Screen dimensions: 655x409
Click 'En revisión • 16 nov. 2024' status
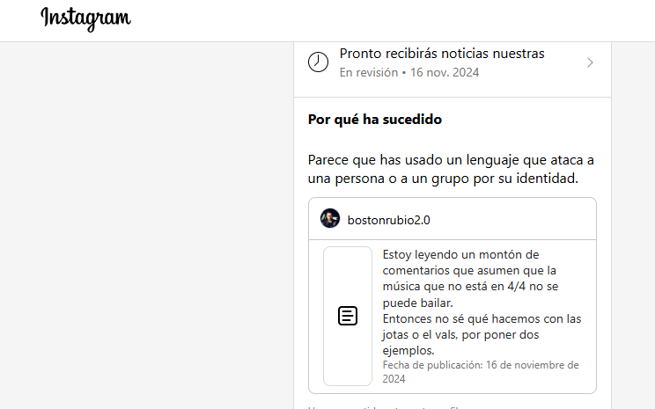pyautogui.click(x=409, y=73)
